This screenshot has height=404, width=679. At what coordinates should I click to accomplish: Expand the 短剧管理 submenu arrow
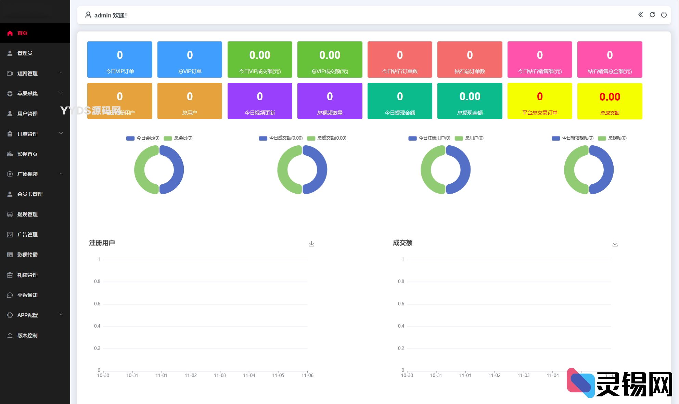click(x=61, y=73)
